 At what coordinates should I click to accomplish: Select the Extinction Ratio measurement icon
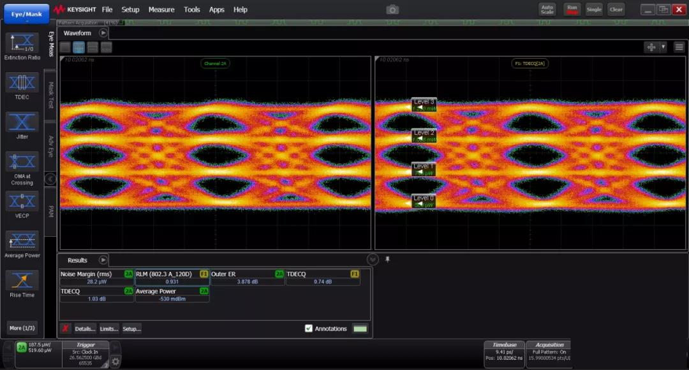click(x=22, y=43)
